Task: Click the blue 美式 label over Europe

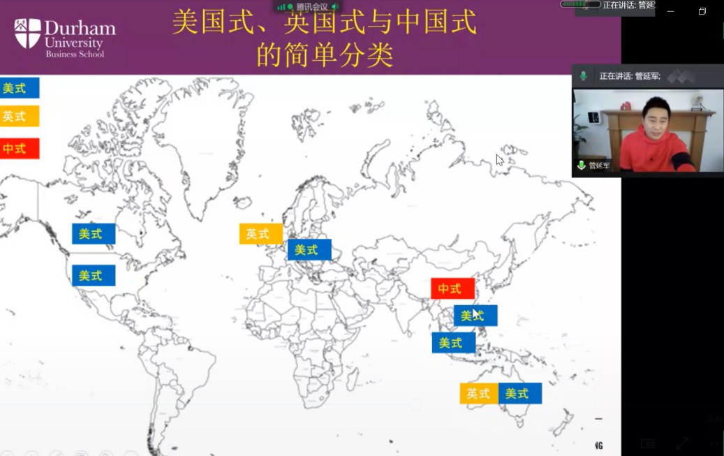Action: pyautogui.click(x=309, y=249)
